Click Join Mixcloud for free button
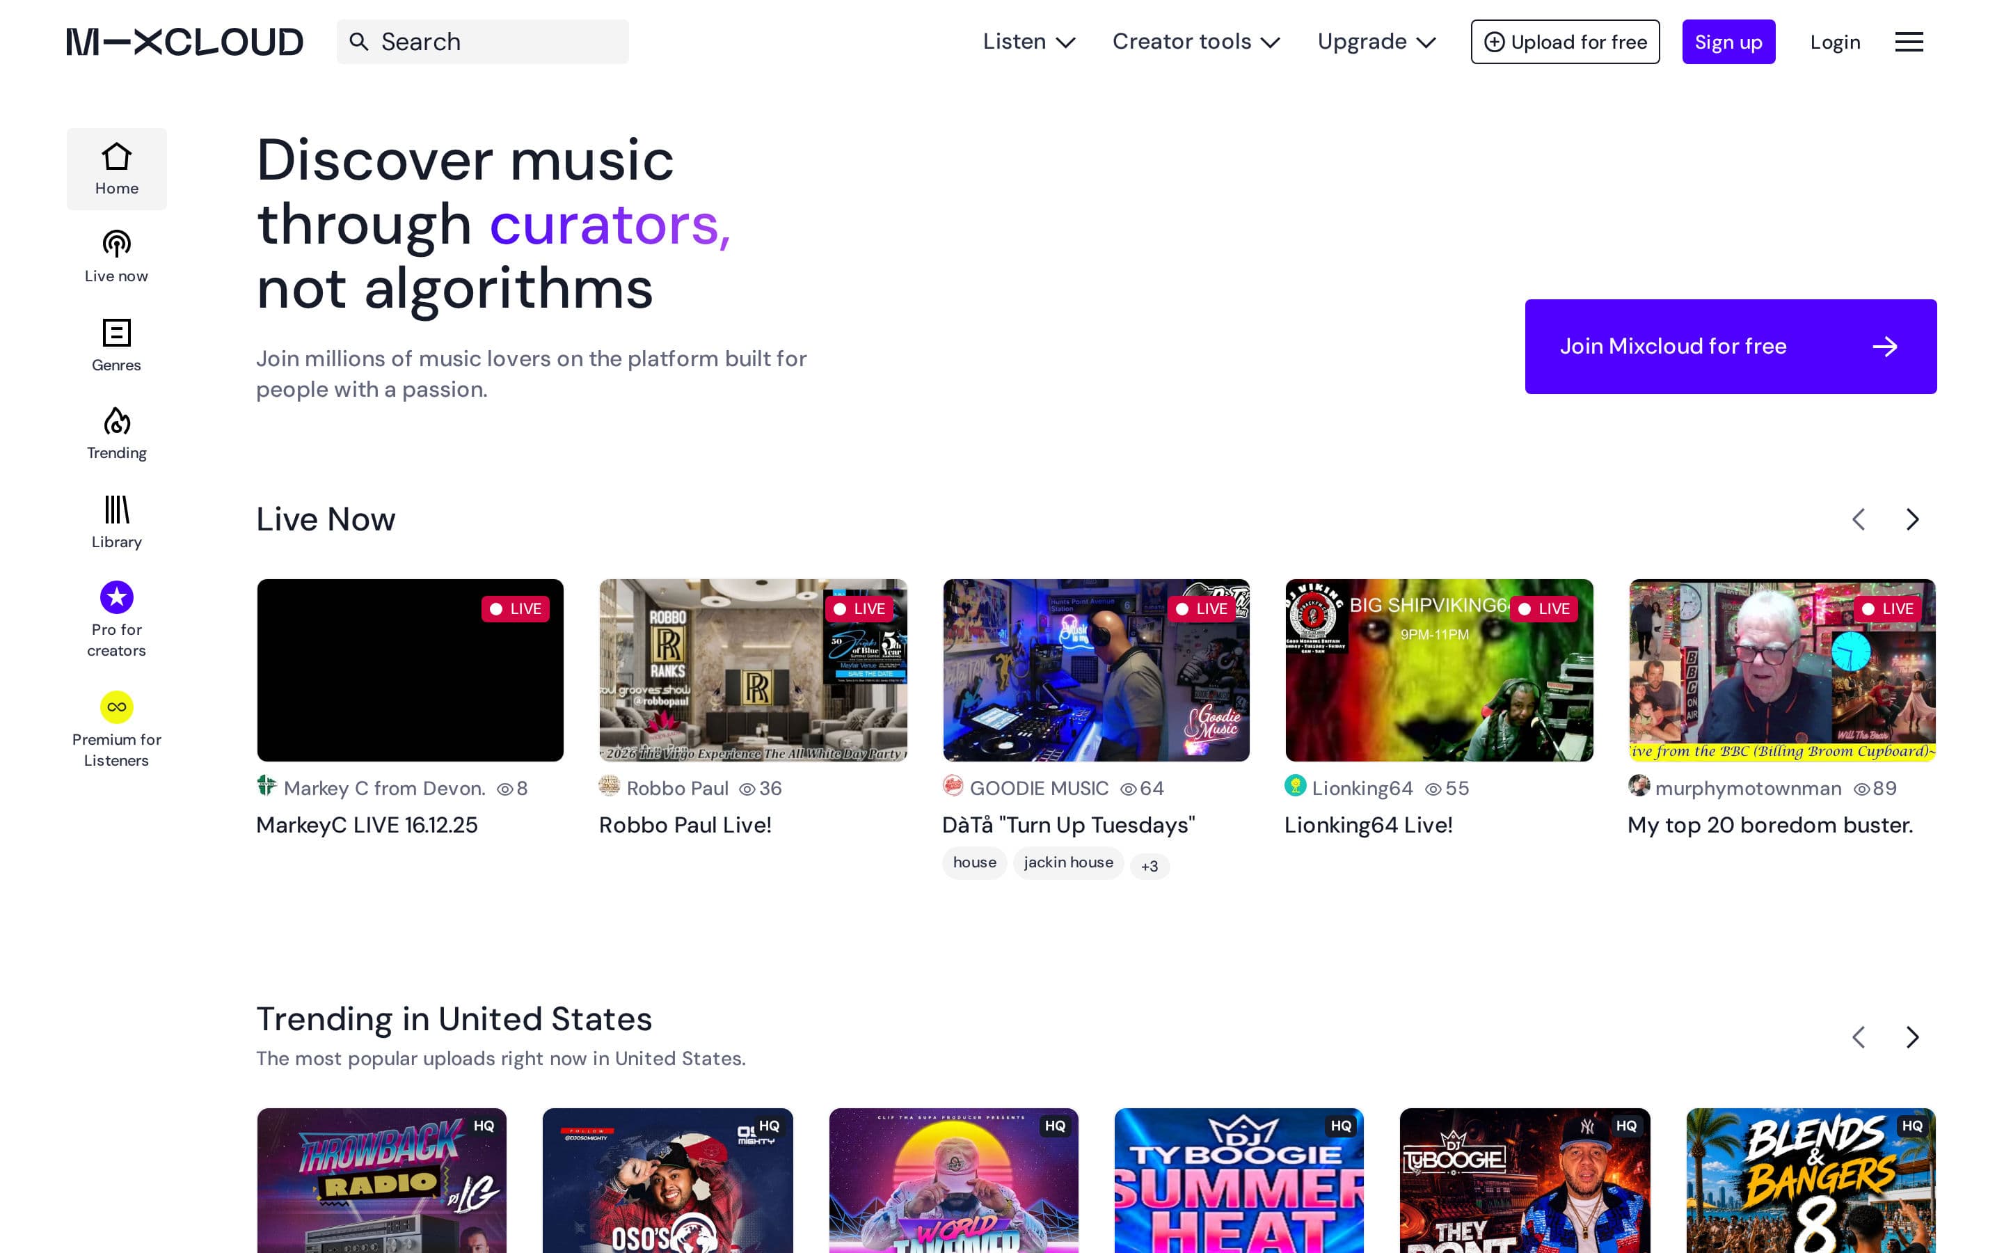Viewport: 2004px width, 1253px height. [x=1731, y=347]
